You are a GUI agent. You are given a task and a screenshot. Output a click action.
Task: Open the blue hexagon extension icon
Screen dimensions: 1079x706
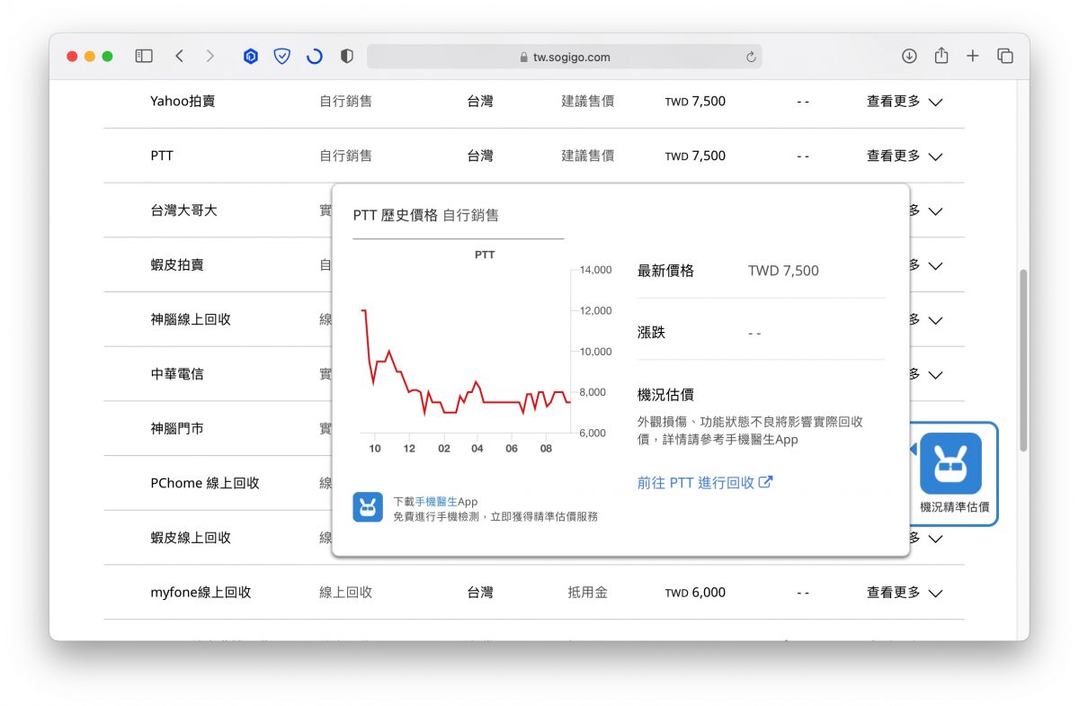(251, 56)
